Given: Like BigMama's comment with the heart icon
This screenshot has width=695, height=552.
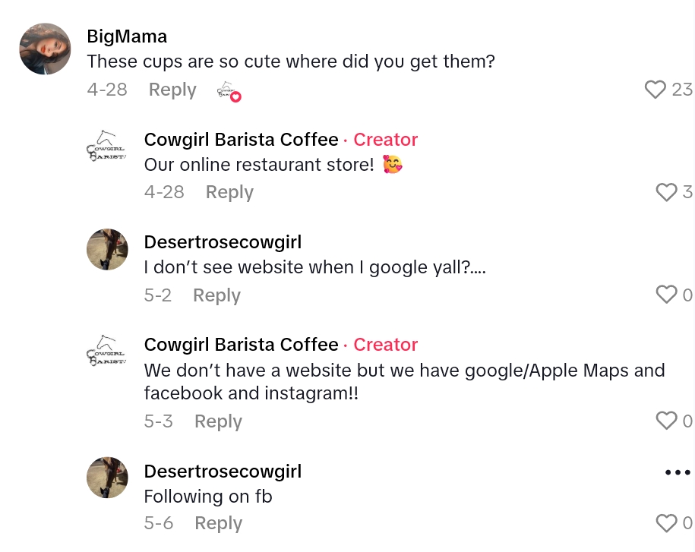Looking at the screenshot, I should pyautogui.click(x=655, y=90).
